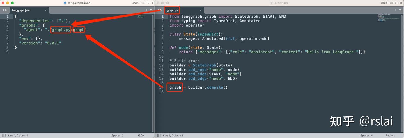Screen dimensions: 404x138
Task: Open the Spaces: 2 indentation menu
Action: tap(117, 135)
